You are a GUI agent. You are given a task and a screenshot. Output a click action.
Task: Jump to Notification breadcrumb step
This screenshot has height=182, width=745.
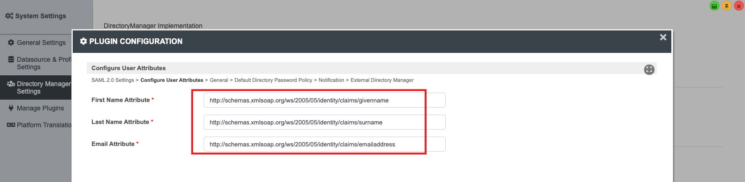click(x=331, y=80)
